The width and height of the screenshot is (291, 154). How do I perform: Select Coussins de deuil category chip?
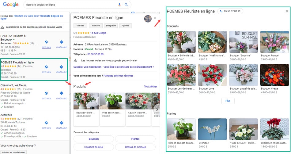pos(94,147)
